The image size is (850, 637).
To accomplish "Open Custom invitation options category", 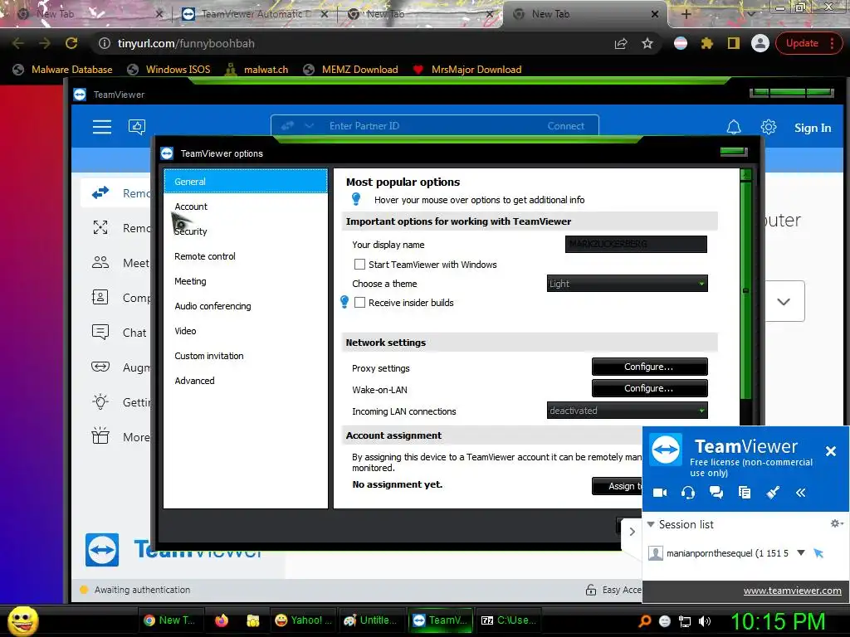I will tap(246, 356).
